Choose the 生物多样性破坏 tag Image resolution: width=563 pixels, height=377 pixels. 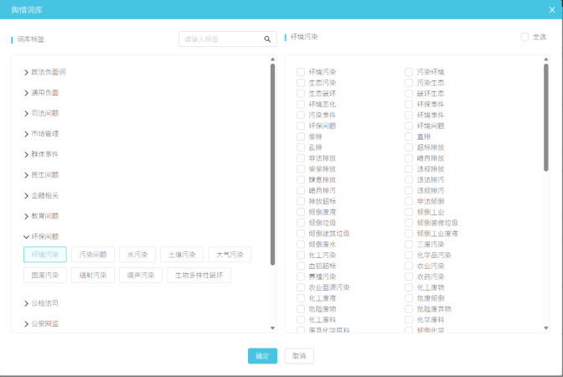198,275
